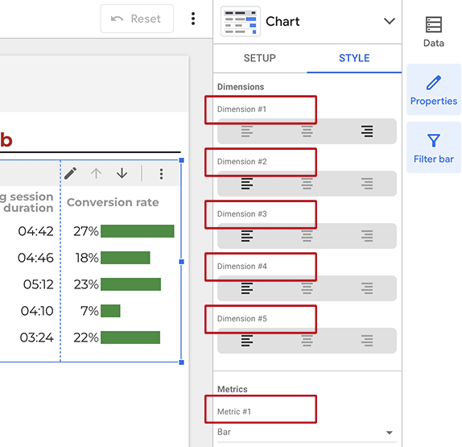
Task: Left-align Dimension #5
Action: (x=247, y=341)
